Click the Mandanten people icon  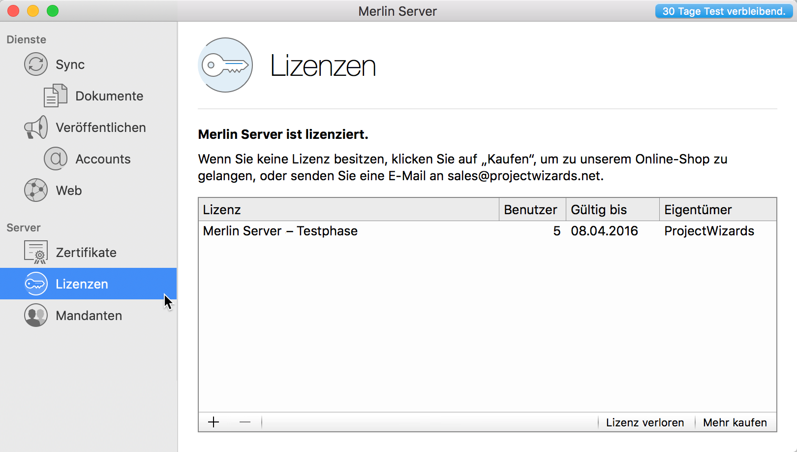click(x=36, y=316)
